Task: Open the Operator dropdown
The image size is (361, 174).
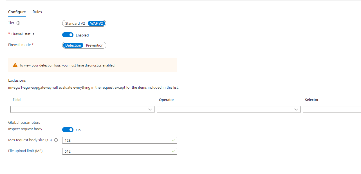Action: 228,109
